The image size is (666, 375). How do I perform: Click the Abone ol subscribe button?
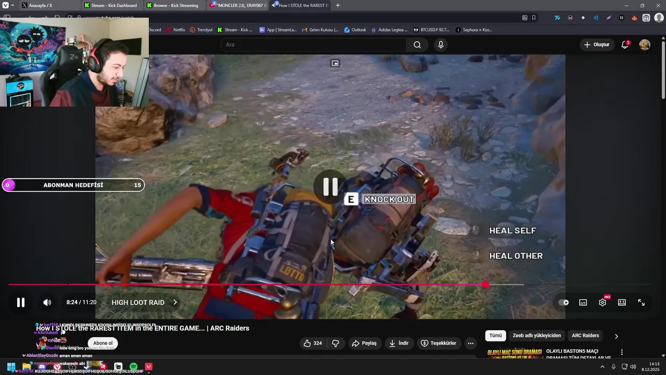pos(103,343)
